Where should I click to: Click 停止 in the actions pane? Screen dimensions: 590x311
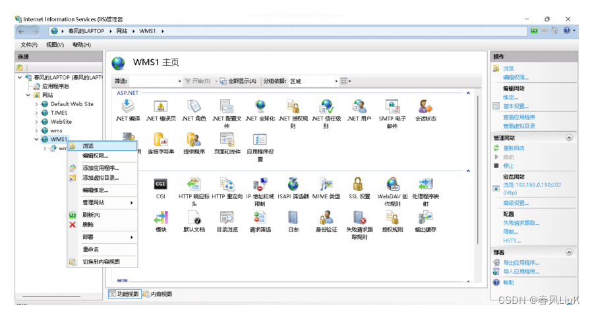coord(508,166)
